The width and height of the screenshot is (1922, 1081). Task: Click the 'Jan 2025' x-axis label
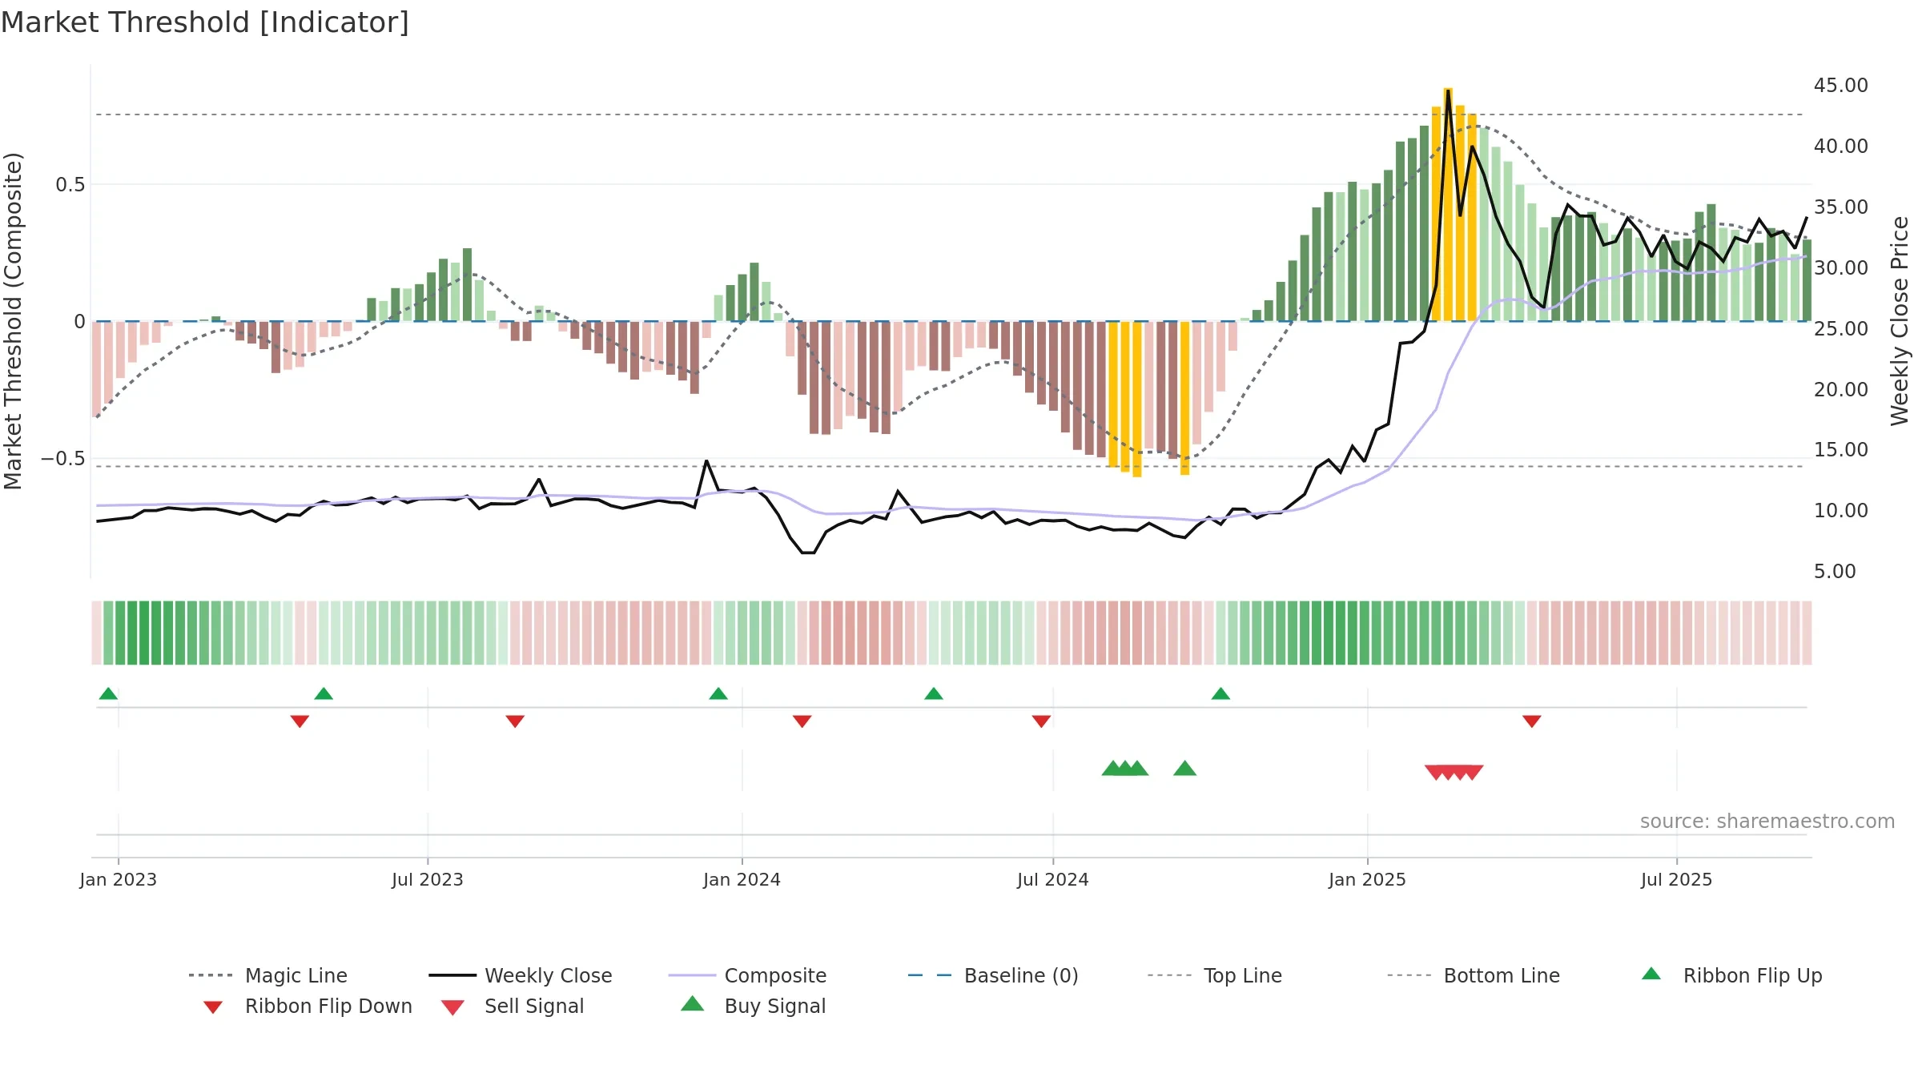pyautogui.click(x=1368, y=880)
